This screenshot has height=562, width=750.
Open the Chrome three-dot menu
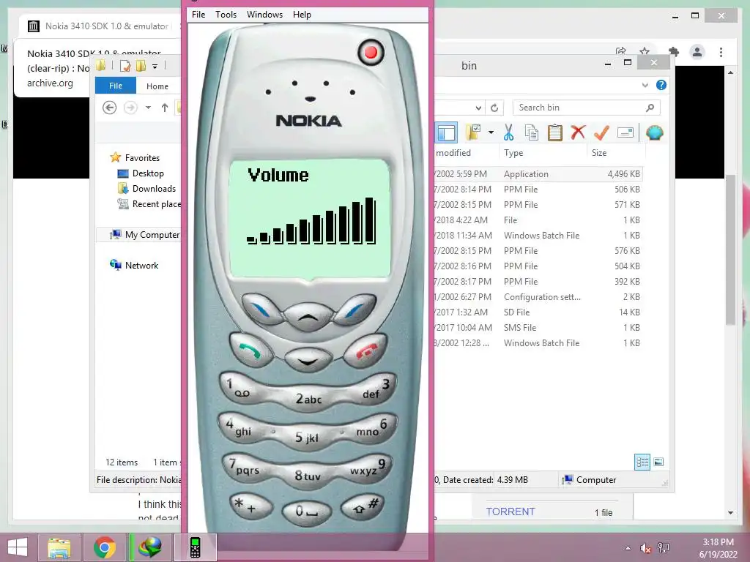[721, 52]
